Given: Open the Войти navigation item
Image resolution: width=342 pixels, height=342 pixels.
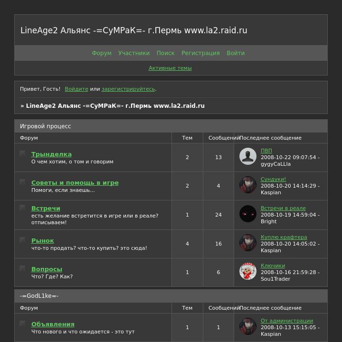Looking at the screenshot, I should (x=236, y=53).
